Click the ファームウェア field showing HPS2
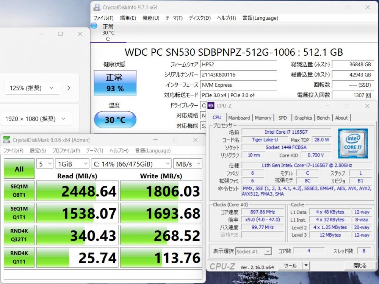The image size is (379, 284). coord(238,64)
